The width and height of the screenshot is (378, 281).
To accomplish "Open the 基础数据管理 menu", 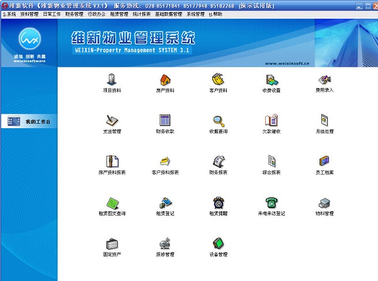I will 168,14.
